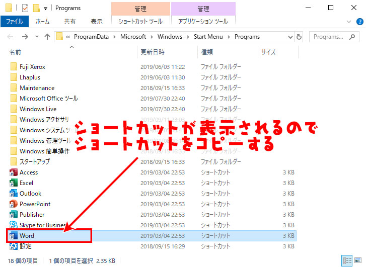
Task: Click the 設定 date 2018/09/15 16:29
Action: point(163,246)
